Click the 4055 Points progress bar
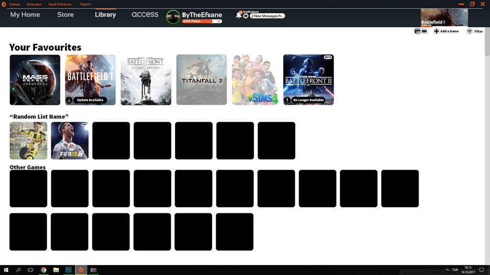 [202, 21]
